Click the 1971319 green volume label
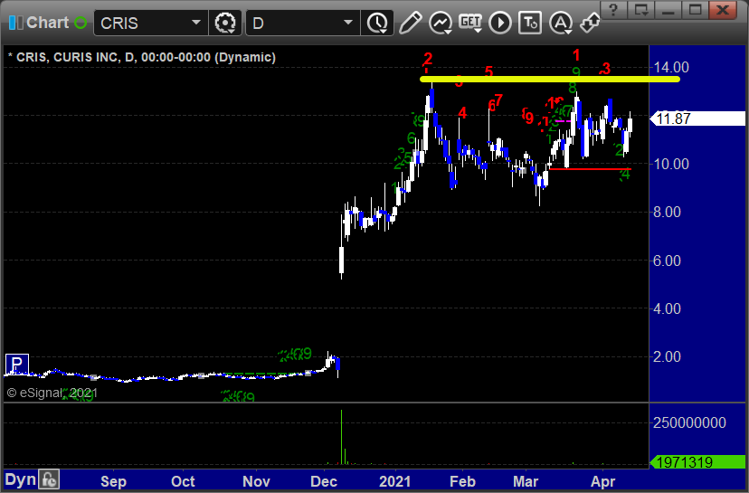This screenshot has width=749, height=493. click(697, 462)
